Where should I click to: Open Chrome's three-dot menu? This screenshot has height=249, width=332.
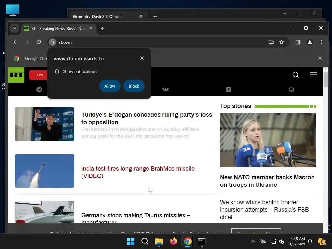pos(321,42)
